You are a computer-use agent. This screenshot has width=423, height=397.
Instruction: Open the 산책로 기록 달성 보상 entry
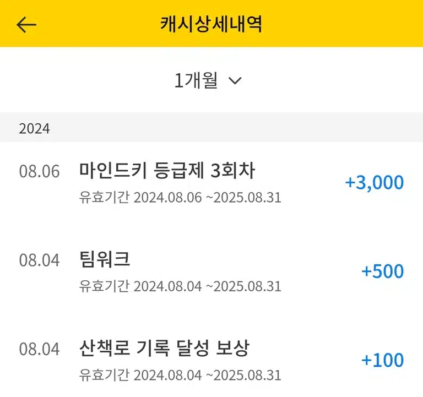(x=211, y=360)
